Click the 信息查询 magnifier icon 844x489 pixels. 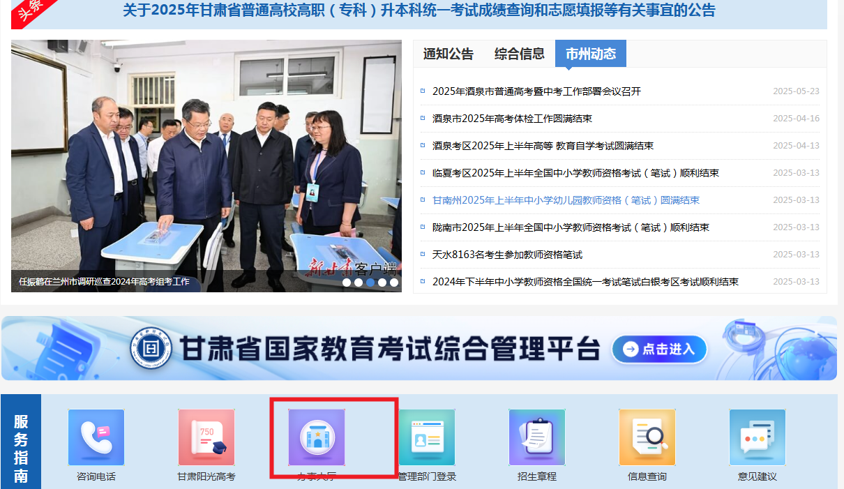[647, 437]
